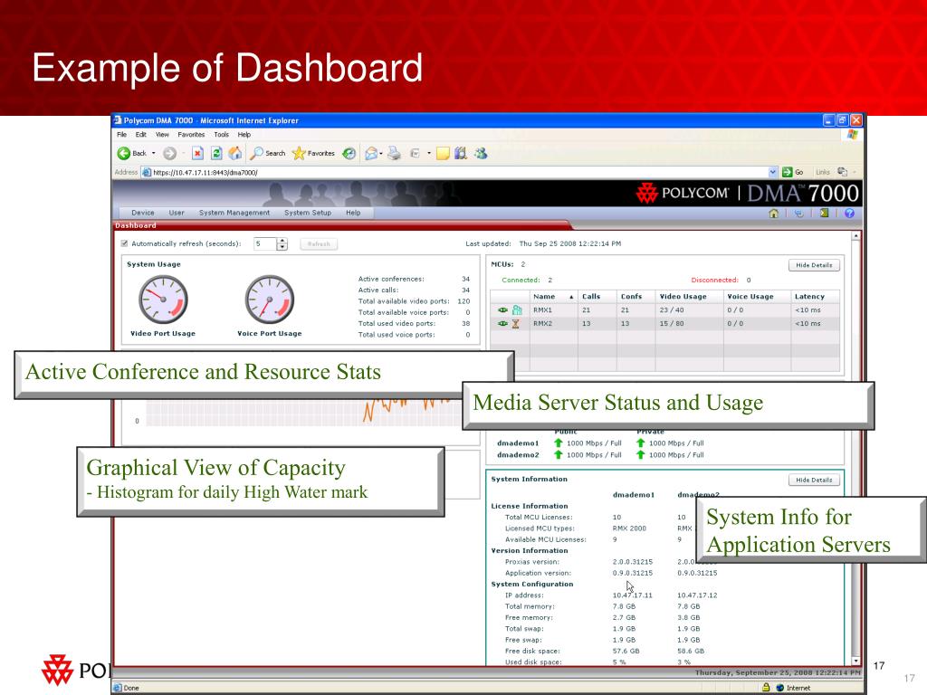Click the blue Help question-mark icon
Screen dimensions: 927x695
pyautogui.click(x=849, y=214)
